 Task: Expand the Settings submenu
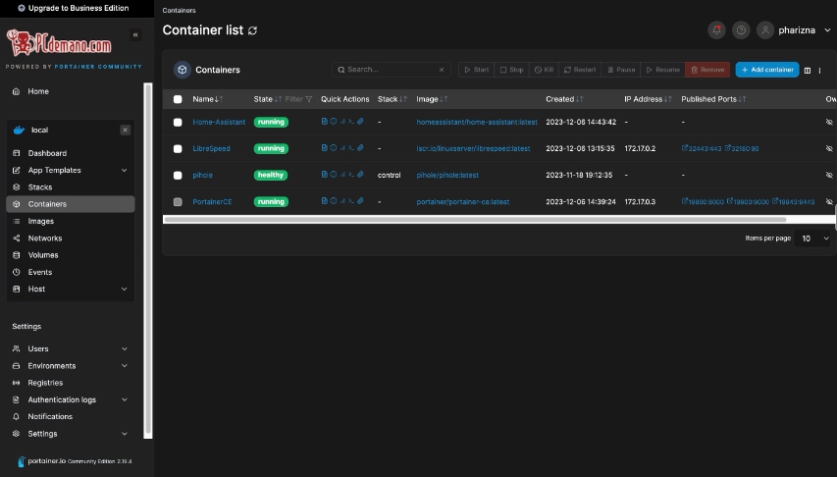tap(125, 434)
